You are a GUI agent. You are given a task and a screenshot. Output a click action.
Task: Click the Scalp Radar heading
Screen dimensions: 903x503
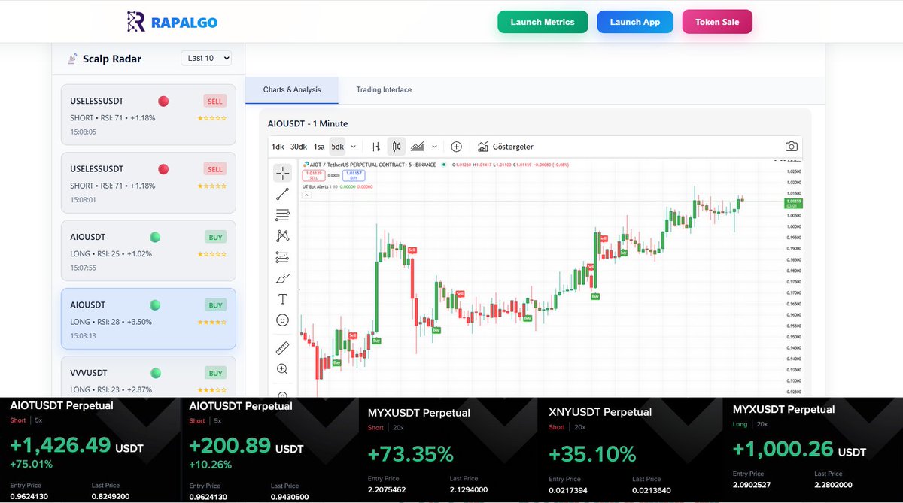112,59
